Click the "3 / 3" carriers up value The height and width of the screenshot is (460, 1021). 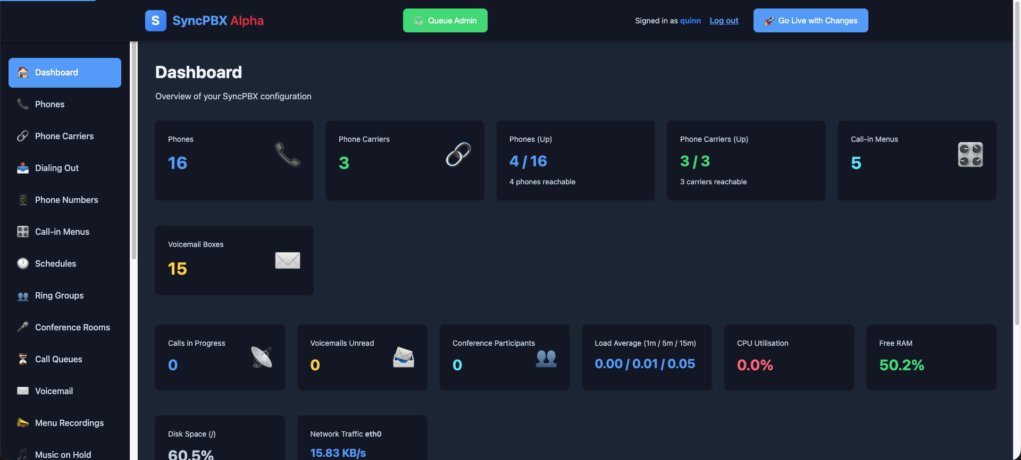695,161
